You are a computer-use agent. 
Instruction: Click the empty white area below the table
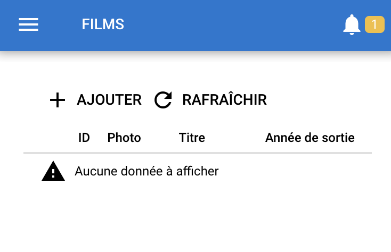[x=195, y=219]
